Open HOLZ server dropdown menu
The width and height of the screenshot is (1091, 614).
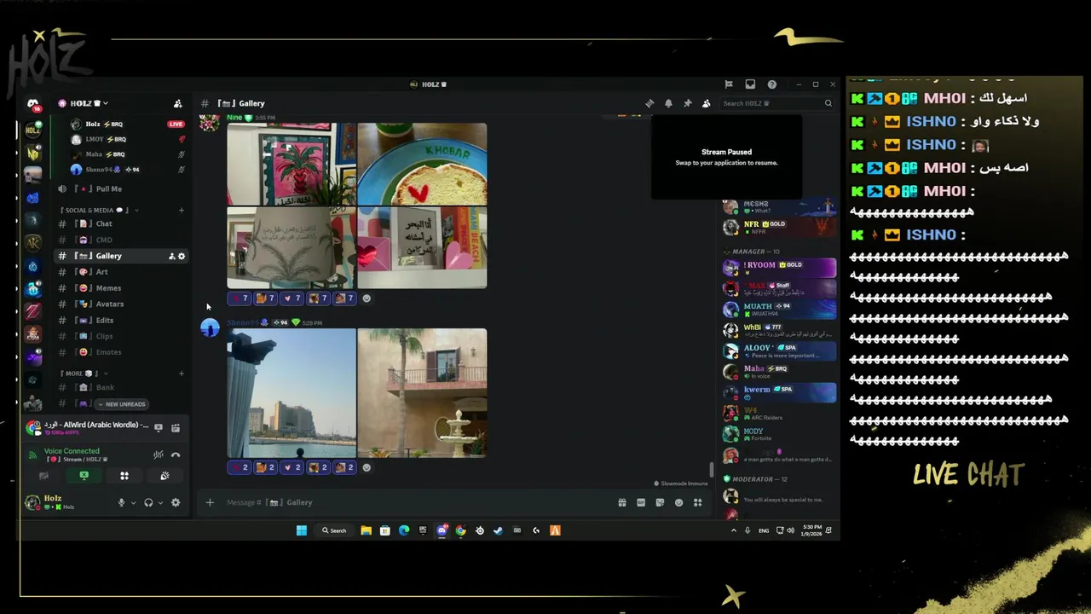pyautogui.click(x=84, y=103)
